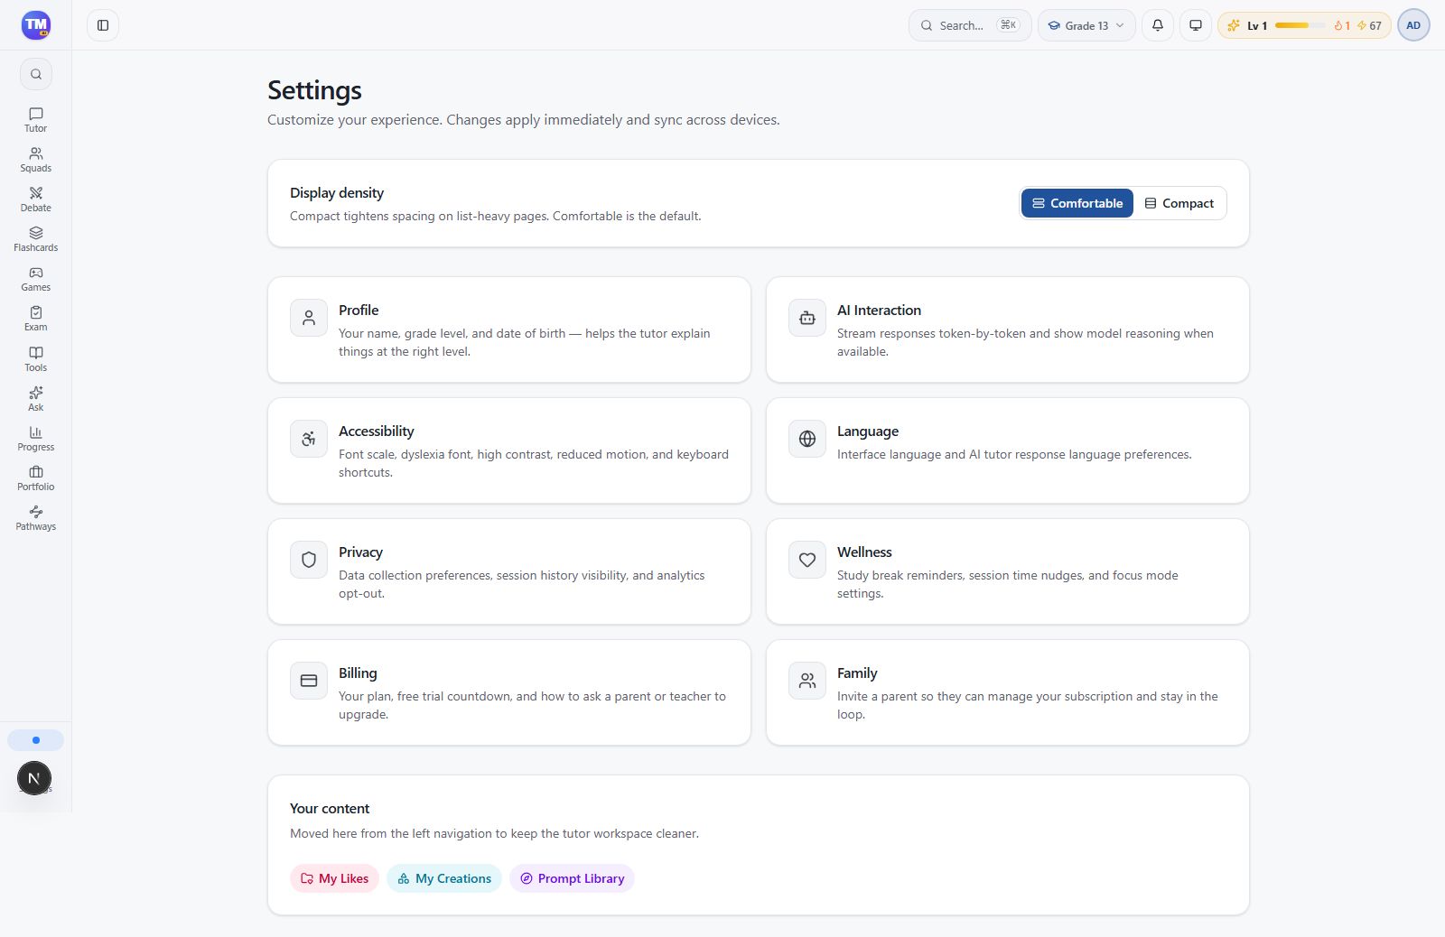Select Compact display density
Screen dimensions: 1445x937
1179,203
